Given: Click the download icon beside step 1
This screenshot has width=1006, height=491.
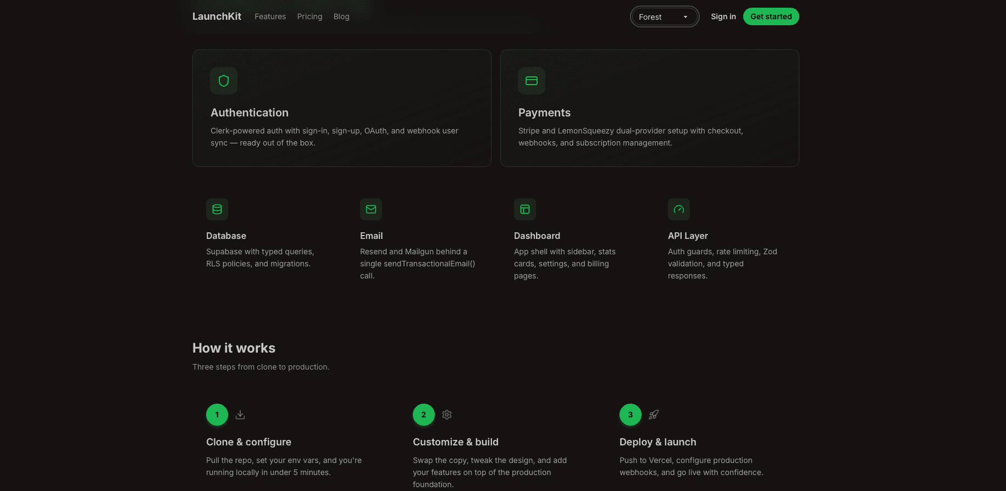Looking at the screenshot, I should coord(240,415).
